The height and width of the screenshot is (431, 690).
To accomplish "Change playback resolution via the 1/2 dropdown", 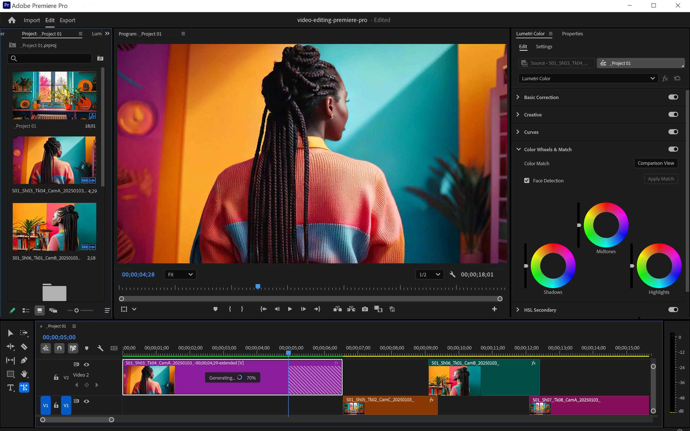I will tap(429, 274).
